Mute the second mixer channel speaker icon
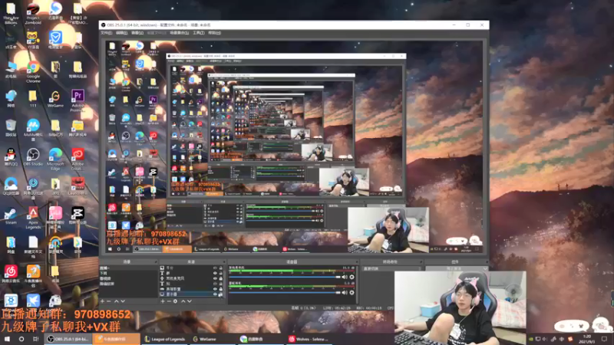 [345, 292]
